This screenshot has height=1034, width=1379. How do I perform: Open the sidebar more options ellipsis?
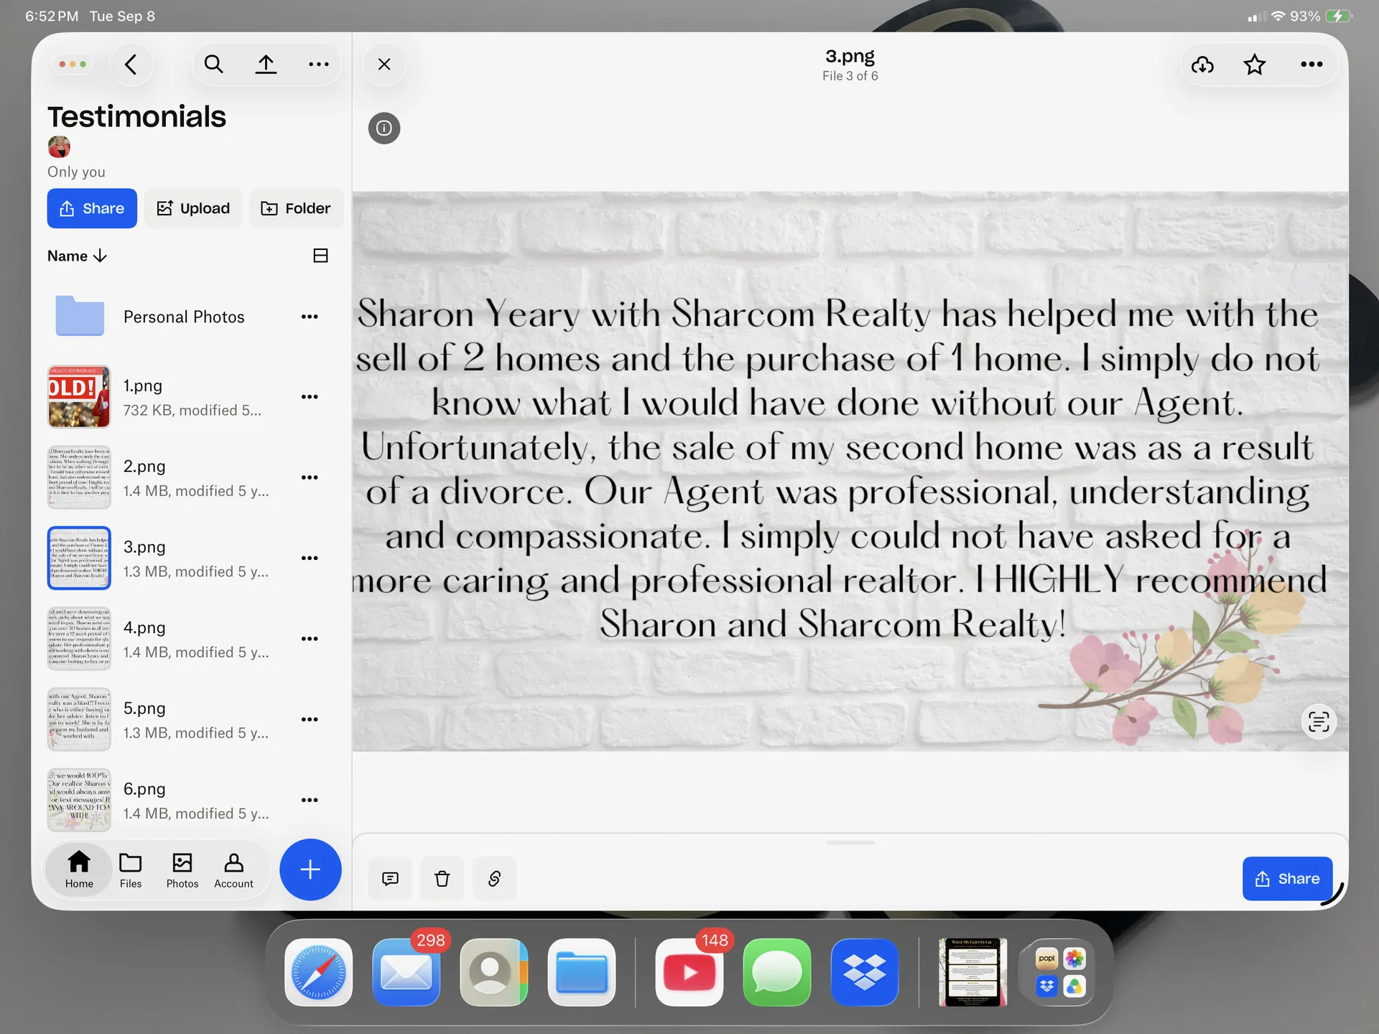[x=318, y=65]
